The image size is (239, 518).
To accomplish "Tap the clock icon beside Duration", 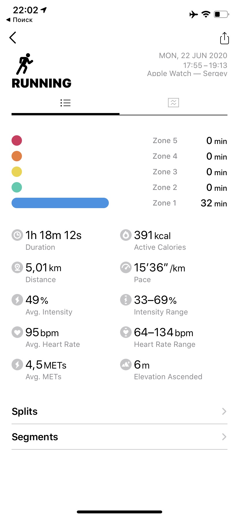I will coord(17,235).
